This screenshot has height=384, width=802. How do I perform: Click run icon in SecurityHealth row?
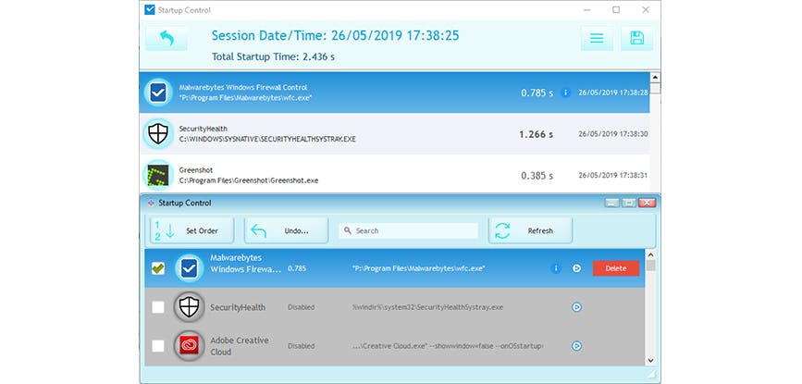576,307
